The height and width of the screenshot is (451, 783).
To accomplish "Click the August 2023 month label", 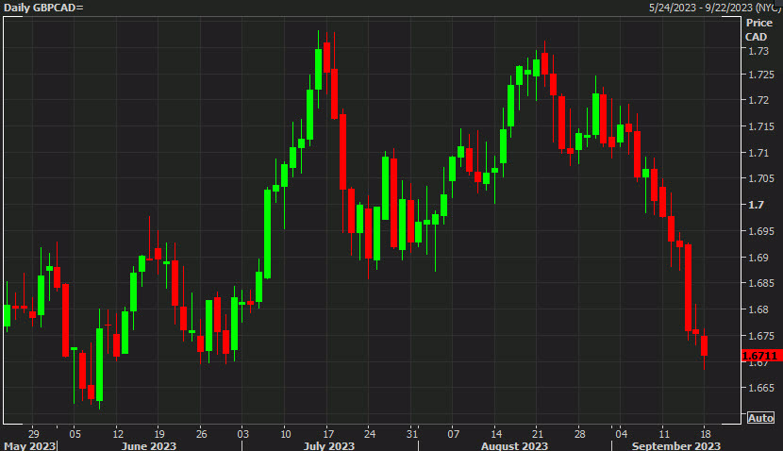I will [x=514, y=445].
